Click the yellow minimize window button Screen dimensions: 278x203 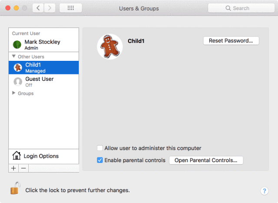coord(17,8)
